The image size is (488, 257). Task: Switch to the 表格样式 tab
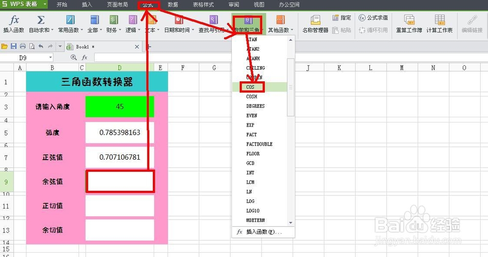pyautogui.click(x=203, y=4)
